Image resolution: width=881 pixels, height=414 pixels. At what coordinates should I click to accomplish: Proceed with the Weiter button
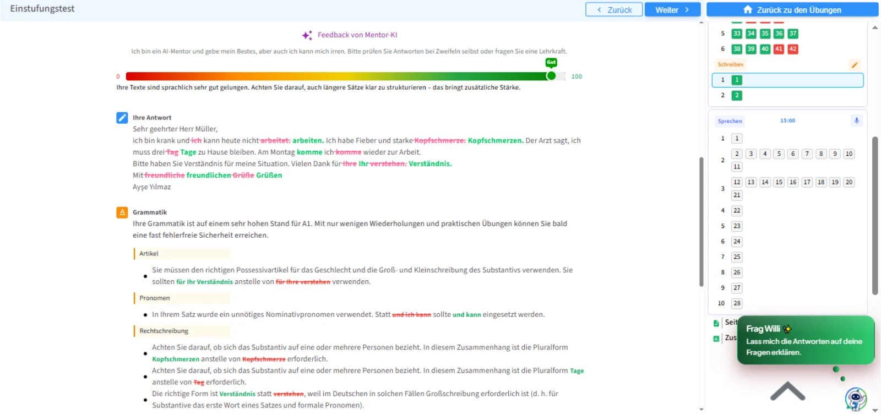point(672,10)
